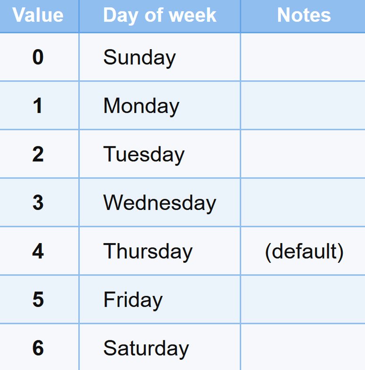The height and width of the screenshot is (370, 365).
Task: Select the value 0 cell
Action: 38,57
